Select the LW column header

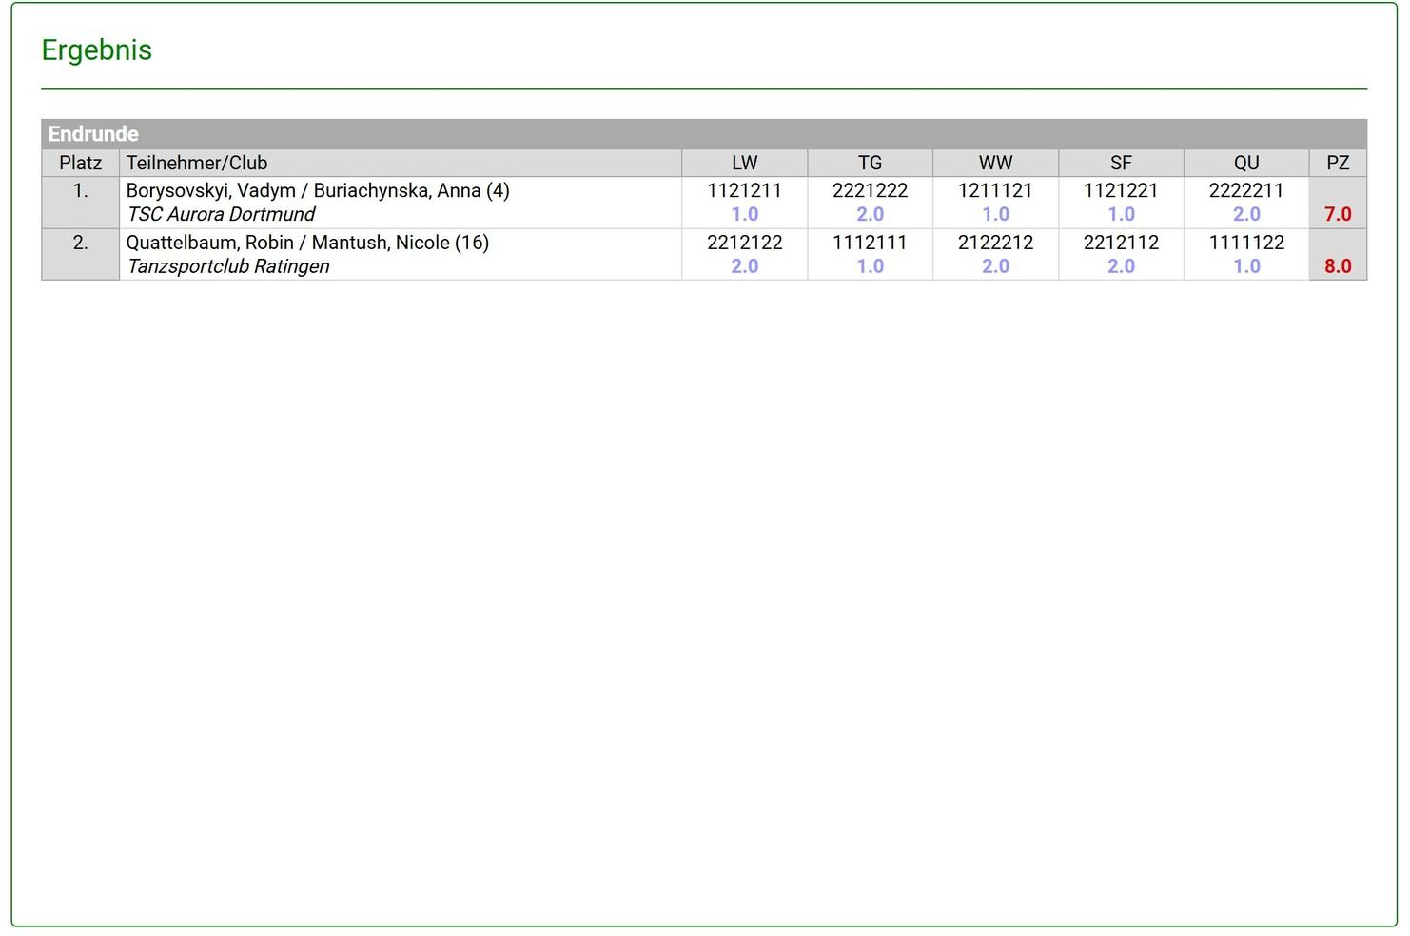[x=744, y=163]
